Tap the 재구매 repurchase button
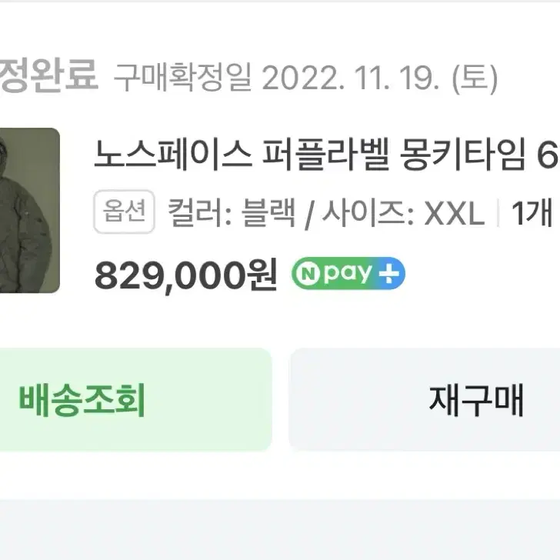 point(425,399)
